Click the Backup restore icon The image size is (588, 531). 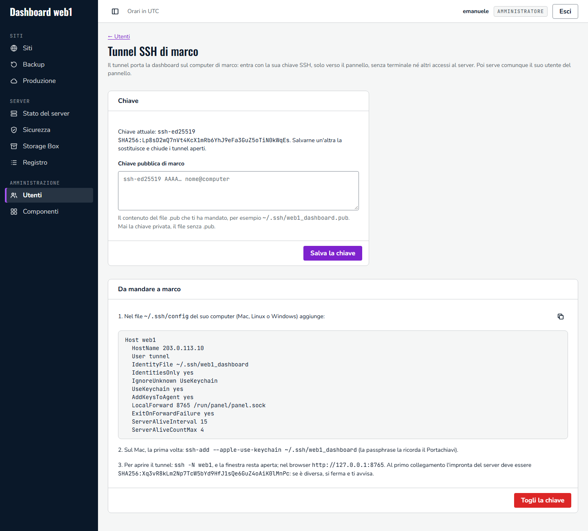(x=14, y=65)
